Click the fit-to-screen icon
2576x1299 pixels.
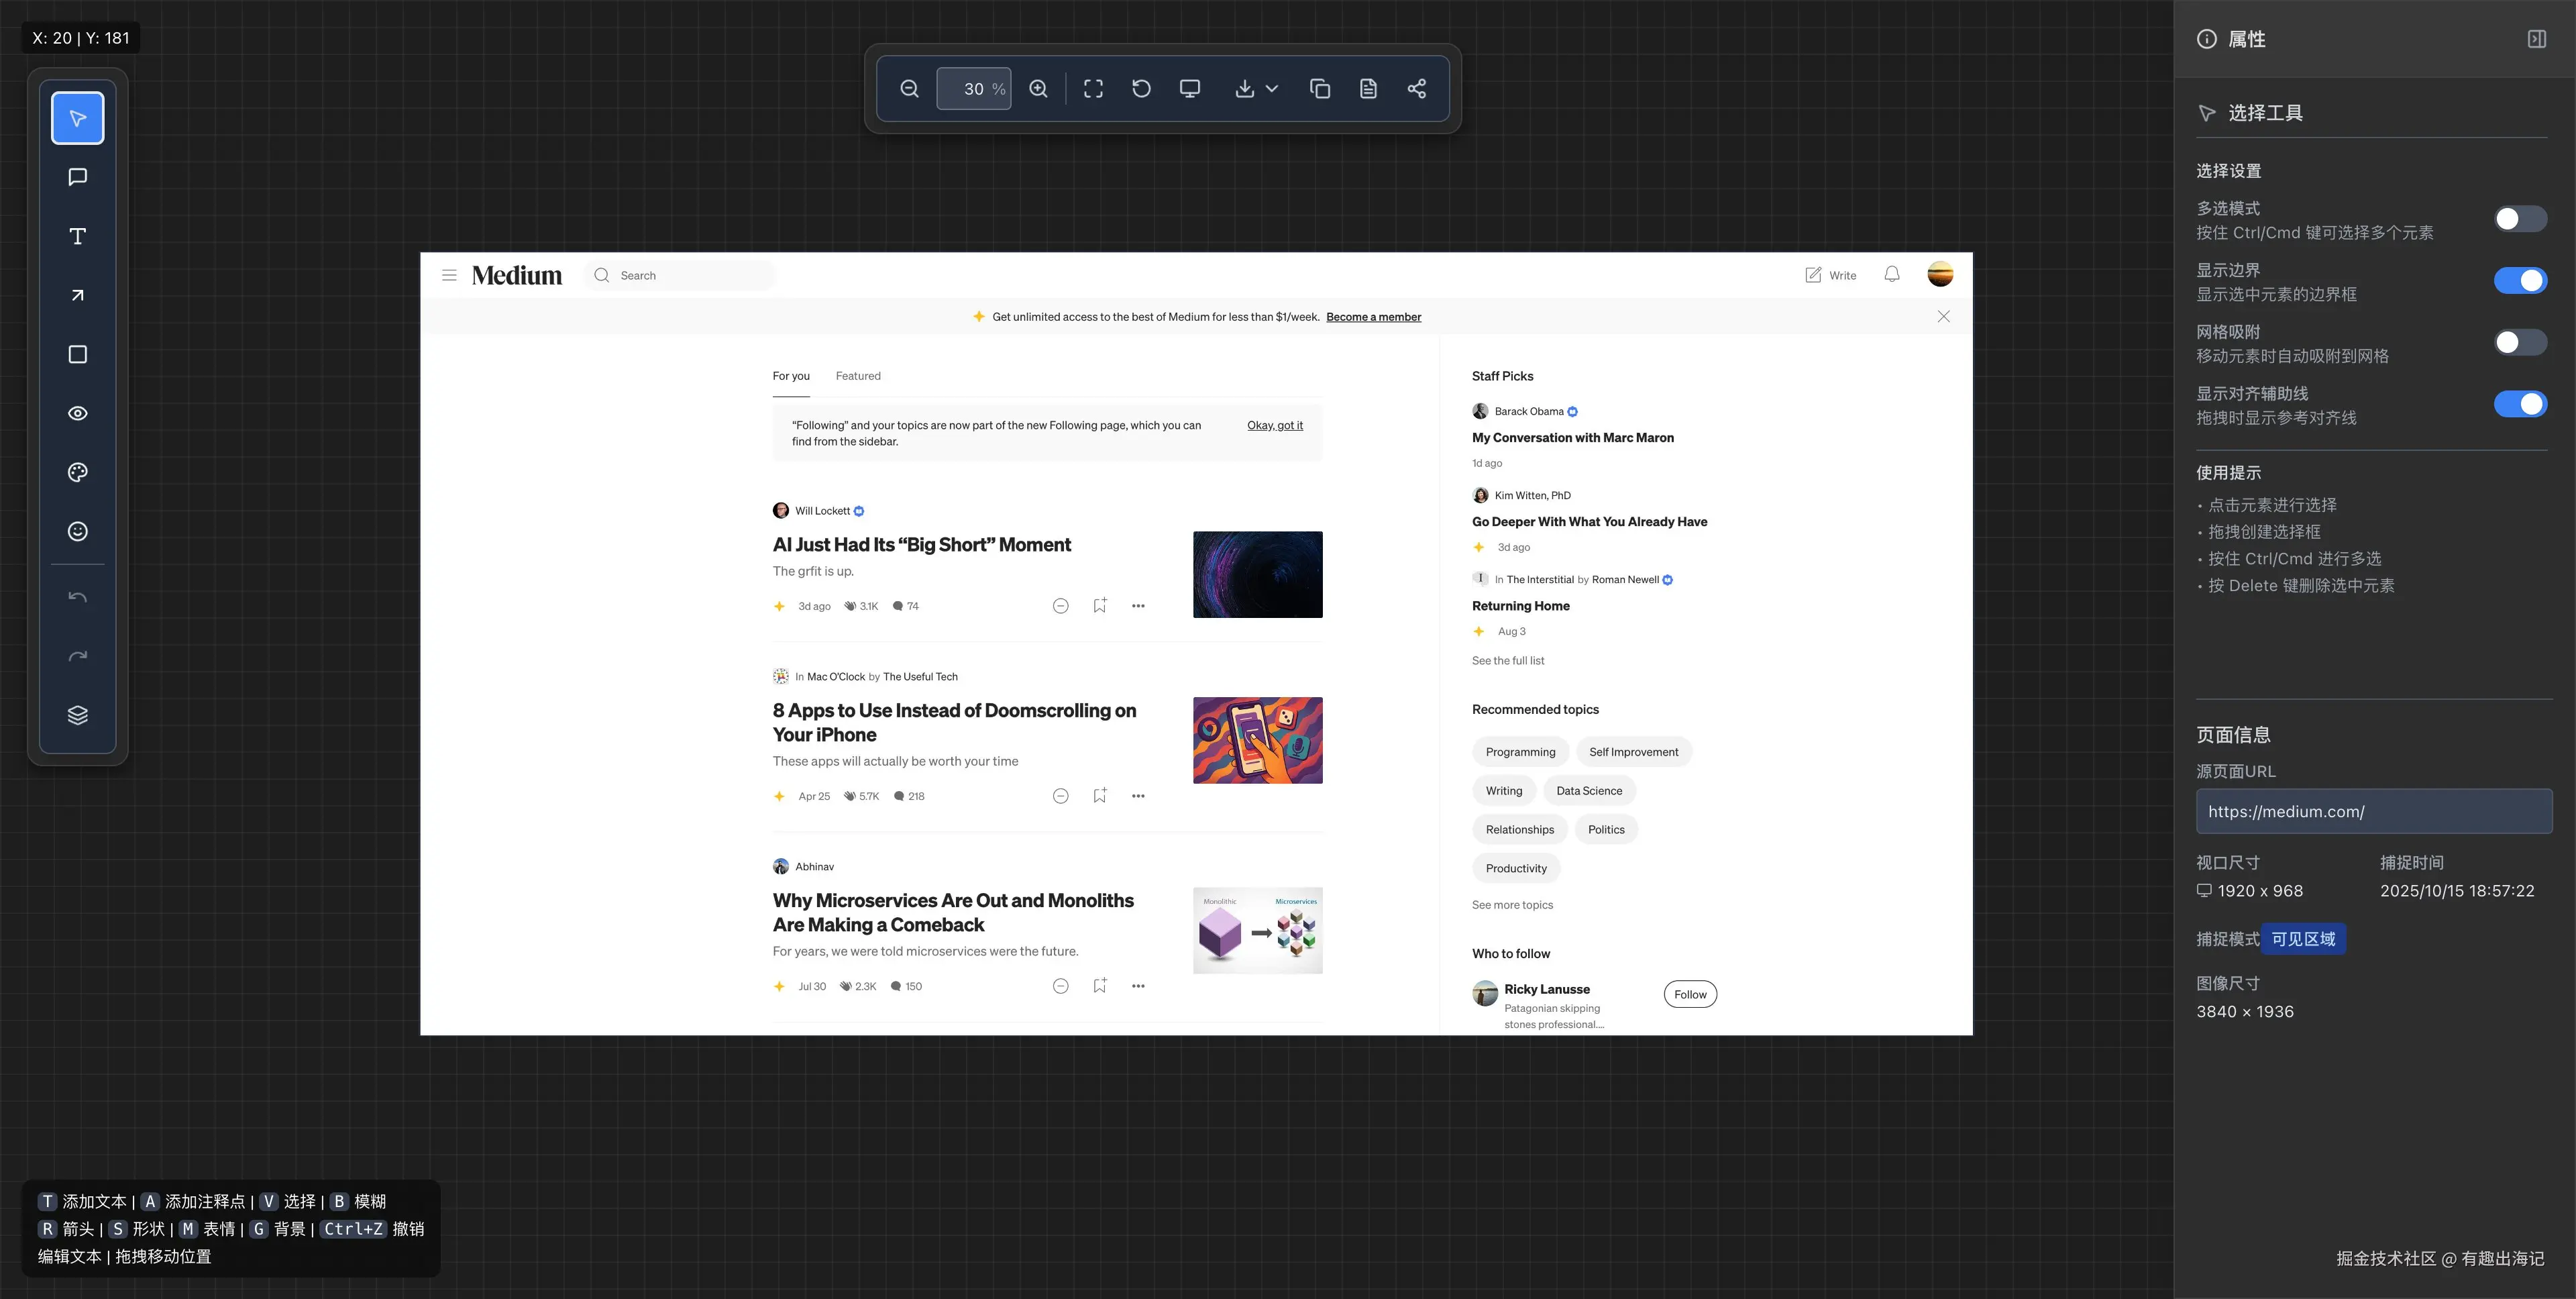[x=1093, y=89]
